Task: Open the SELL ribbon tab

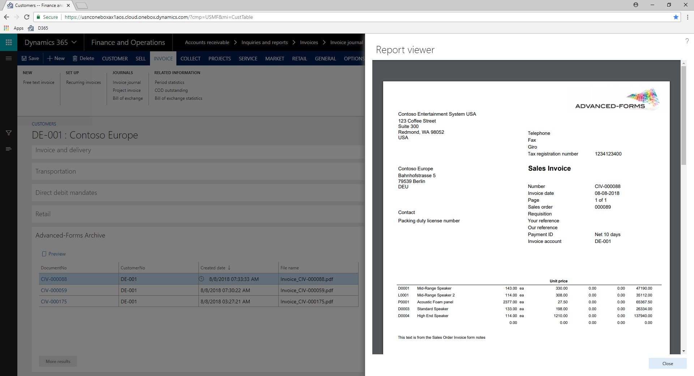Action: click(141, 58)
